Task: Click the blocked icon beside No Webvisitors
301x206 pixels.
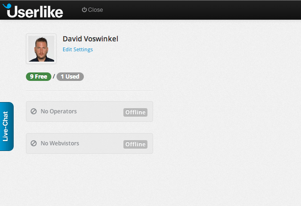Action: pos(33,143)
